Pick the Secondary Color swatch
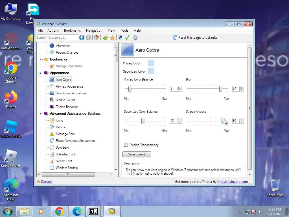Screen dimensions: 289x217 [x=151, y=71]
